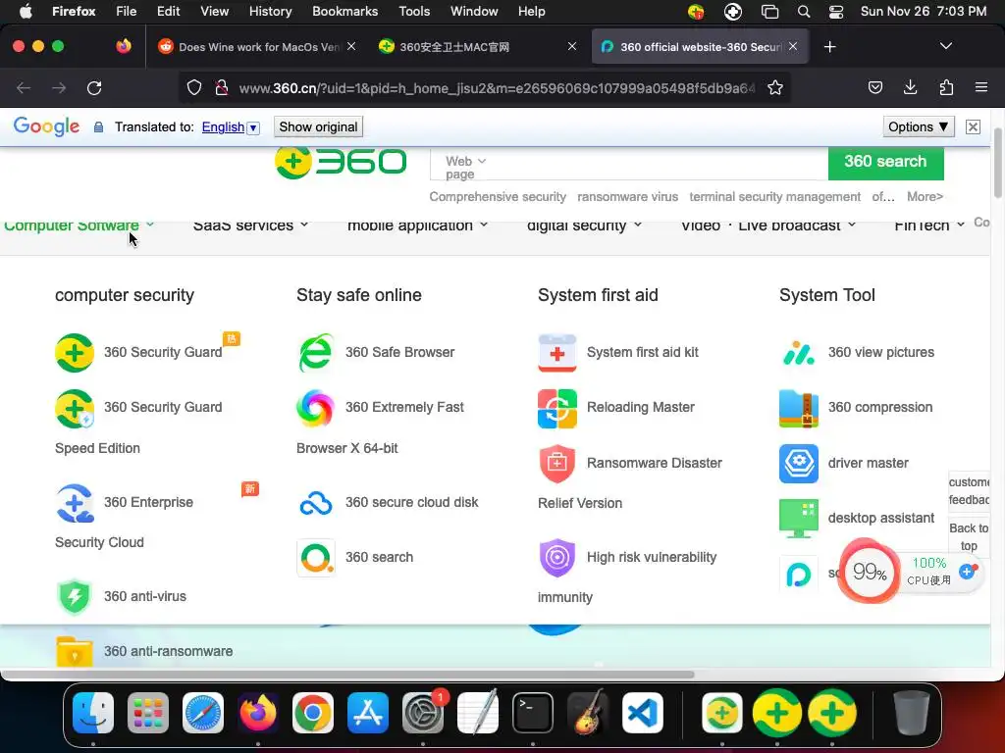Expand the Web page search type dropdown

[x=465, y=167]
